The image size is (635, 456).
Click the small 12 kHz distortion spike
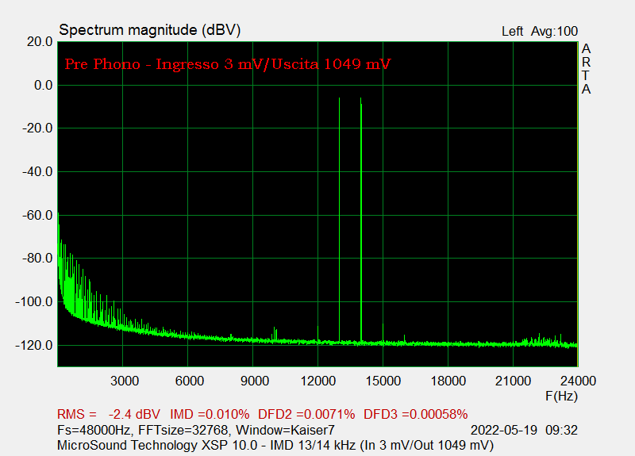click(x=318, y=333)
